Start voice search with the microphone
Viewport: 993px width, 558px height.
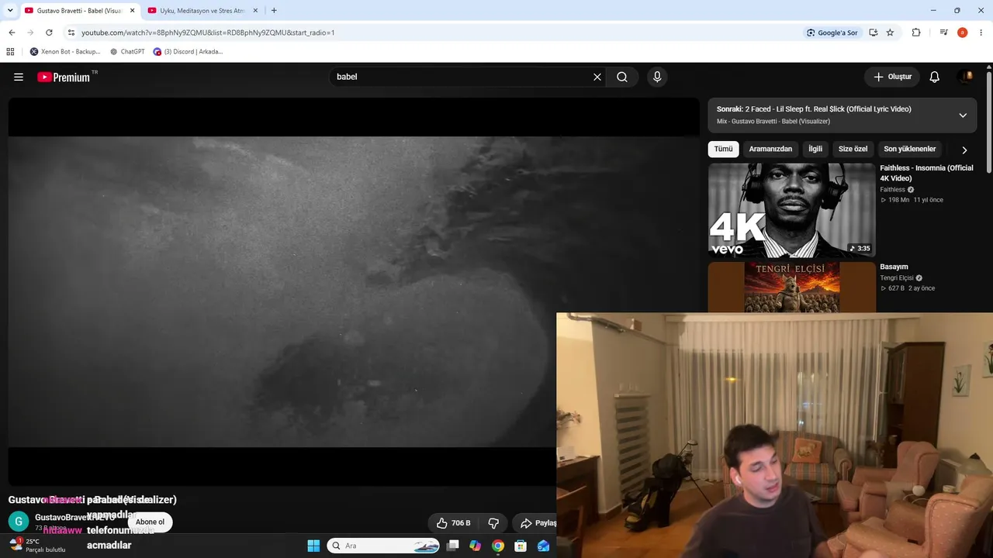(657, 77)
